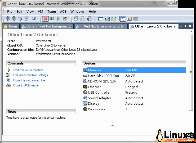The height and width of the screenshot is (143, 196).
Task: Select the Ethernet device row
Action: point(94,87)
